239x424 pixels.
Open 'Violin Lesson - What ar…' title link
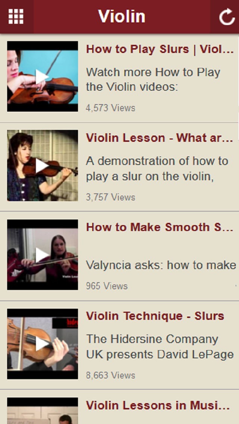pyautogui.click(x=160, y=138)
